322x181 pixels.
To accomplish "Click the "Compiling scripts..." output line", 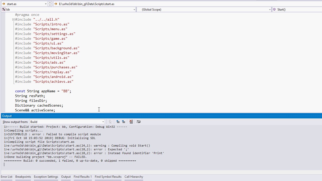I will click(x=23, y=130).
